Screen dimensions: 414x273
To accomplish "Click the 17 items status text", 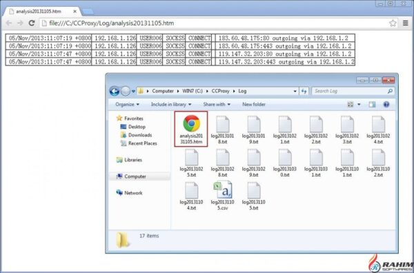I will tap(149, 236).
